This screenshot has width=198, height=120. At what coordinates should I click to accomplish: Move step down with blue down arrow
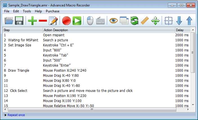click(x=179, y=21)
